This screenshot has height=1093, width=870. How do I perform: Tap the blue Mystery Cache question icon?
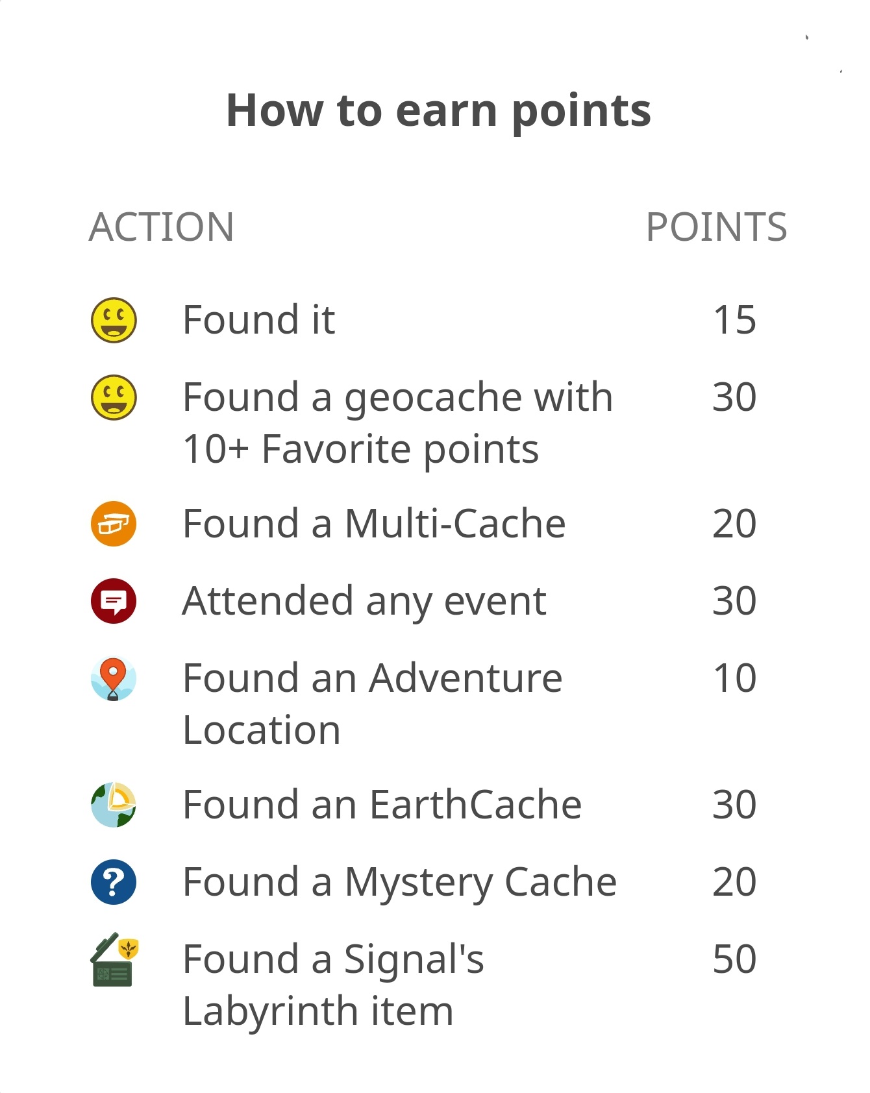tap(114, 882)
